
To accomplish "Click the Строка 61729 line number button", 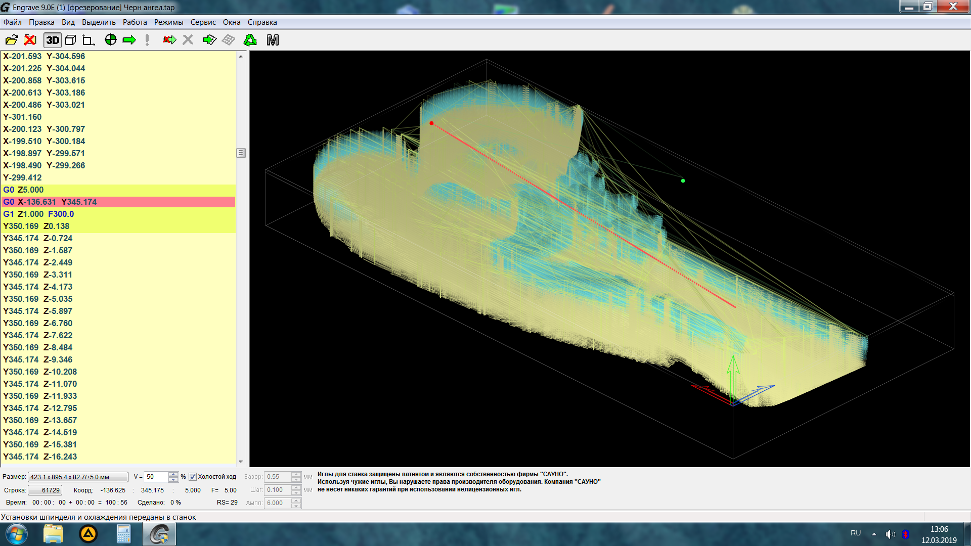I will [x=46, y=490].
